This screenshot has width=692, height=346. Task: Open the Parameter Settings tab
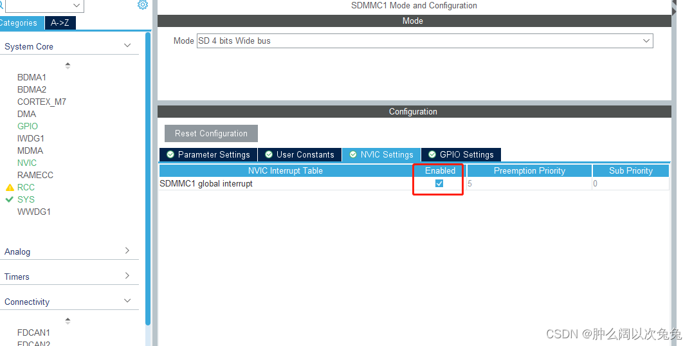(208, 154)
